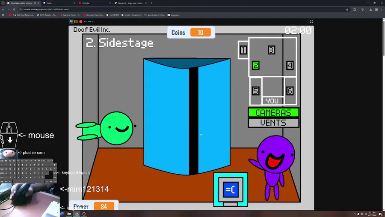The height and width of the screenshot is (217, 385).
Task: Click the Coins counter value 10
Action: coord(200,33)
